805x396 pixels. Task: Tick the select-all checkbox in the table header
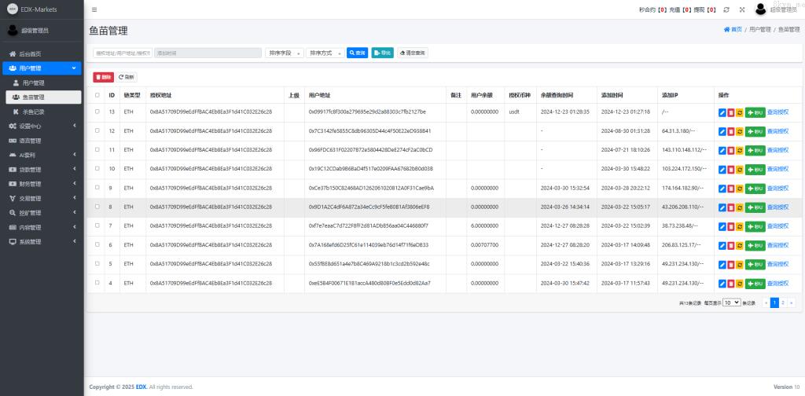coord(97,95)
